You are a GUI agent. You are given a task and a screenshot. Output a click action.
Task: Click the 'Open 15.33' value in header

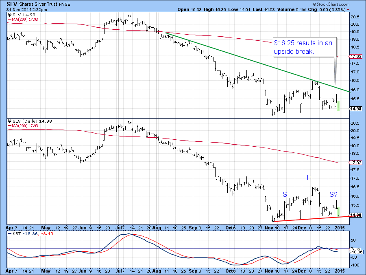coord(190,10)
